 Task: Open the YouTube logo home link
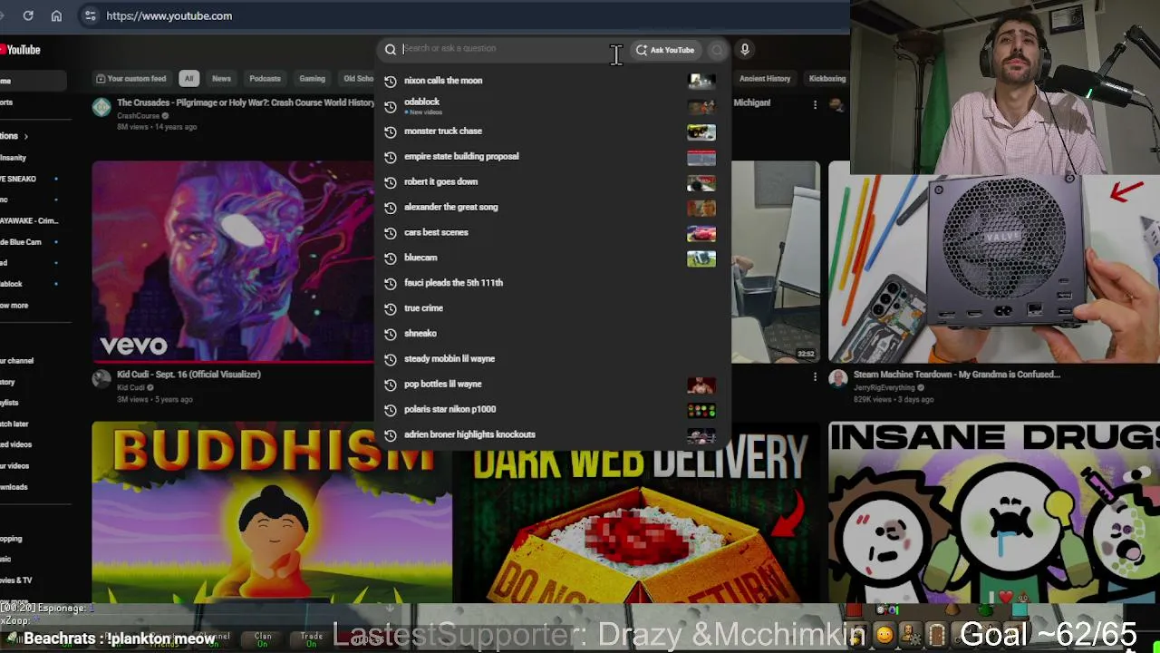tap(20, 50)
